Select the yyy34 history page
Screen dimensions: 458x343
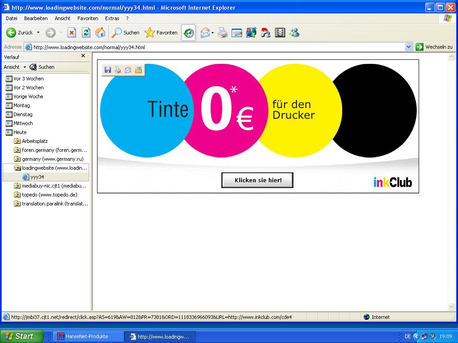point(33,177)
